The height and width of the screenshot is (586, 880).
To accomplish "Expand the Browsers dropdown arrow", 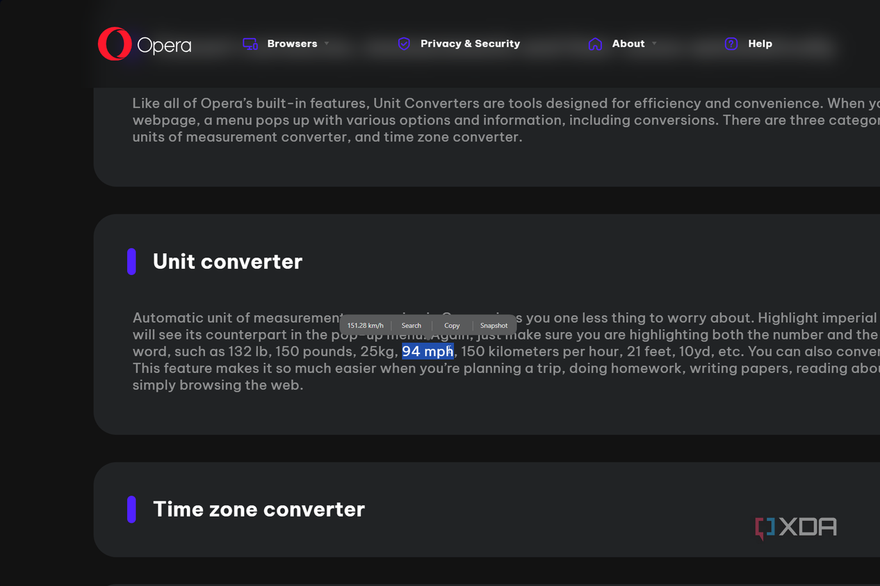I will (x=327, y=44).
